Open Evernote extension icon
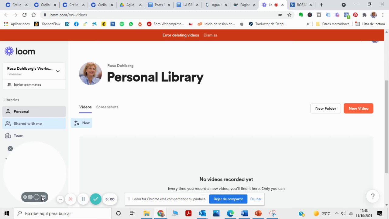The width and height of the screenshot is (389, 219). tap(301, 15)
